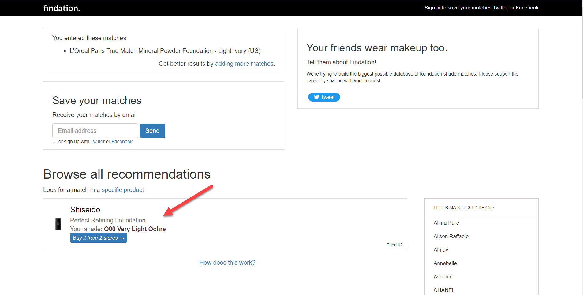Screen dimensions: 583x295
Task: Click the Twitter bird on the Tweet button
Action: [x=317, y=97]
